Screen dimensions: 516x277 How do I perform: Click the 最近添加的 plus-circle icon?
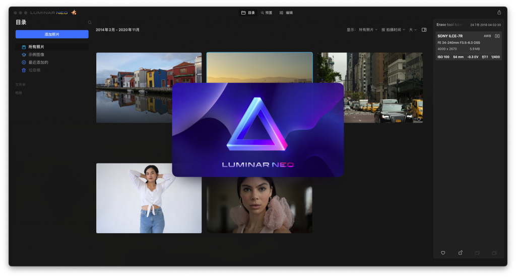[24, 62]
